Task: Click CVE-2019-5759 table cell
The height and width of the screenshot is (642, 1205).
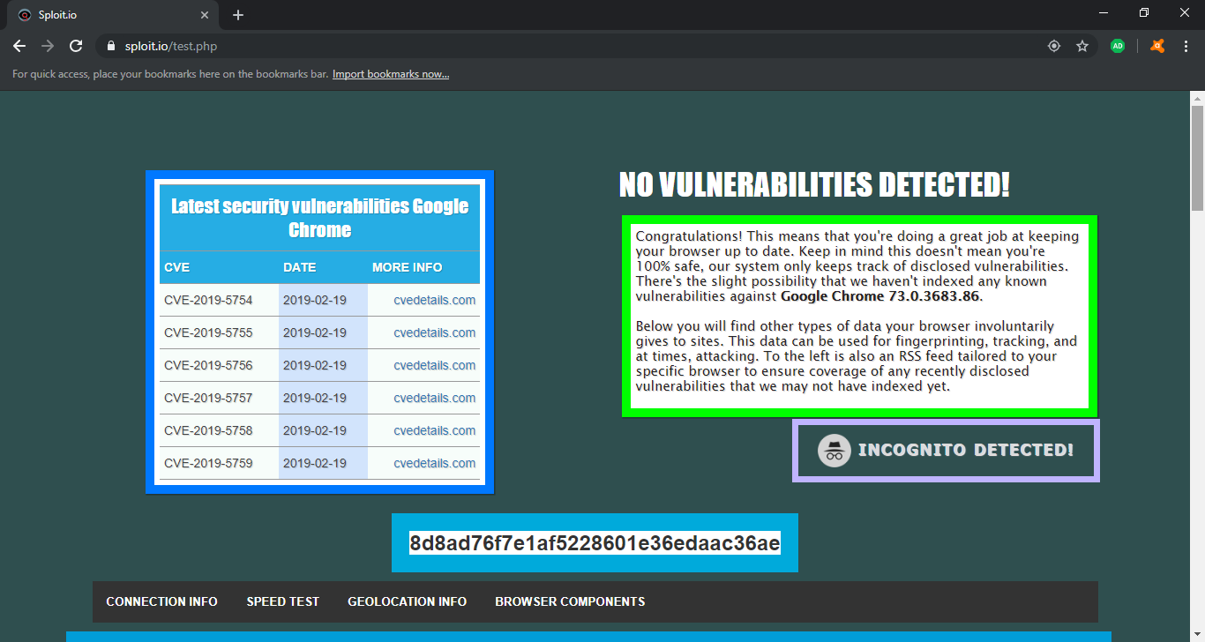Action: [219, 463]
